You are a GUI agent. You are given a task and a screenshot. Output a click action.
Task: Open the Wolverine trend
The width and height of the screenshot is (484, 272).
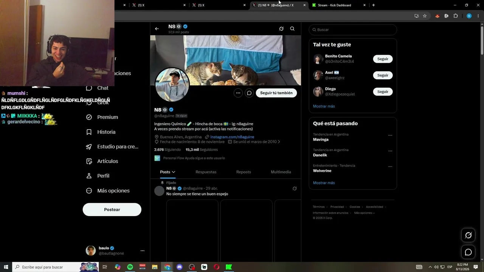tap(322, 171)
